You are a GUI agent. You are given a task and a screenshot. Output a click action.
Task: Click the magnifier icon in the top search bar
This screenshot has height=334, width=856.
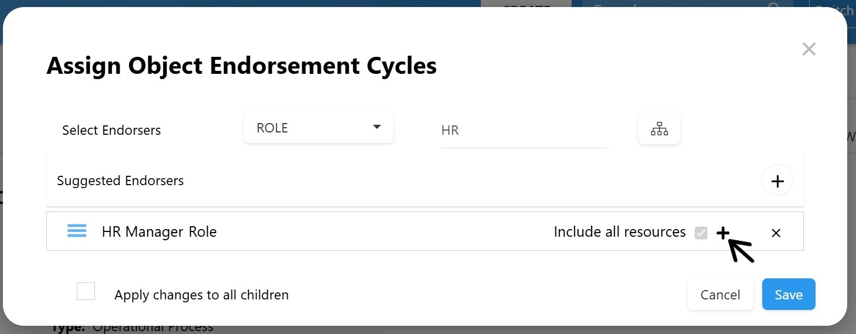point(774,6)
